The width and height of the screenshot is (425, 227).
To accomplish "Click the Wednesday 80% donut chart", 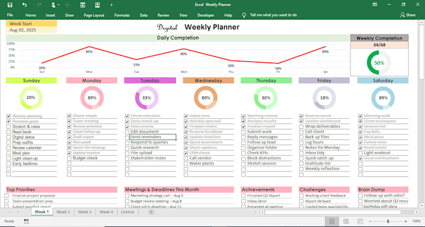I will (206, 98).
